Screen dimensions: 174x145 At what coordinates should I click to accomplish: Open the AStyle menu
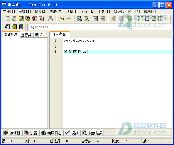119,11
